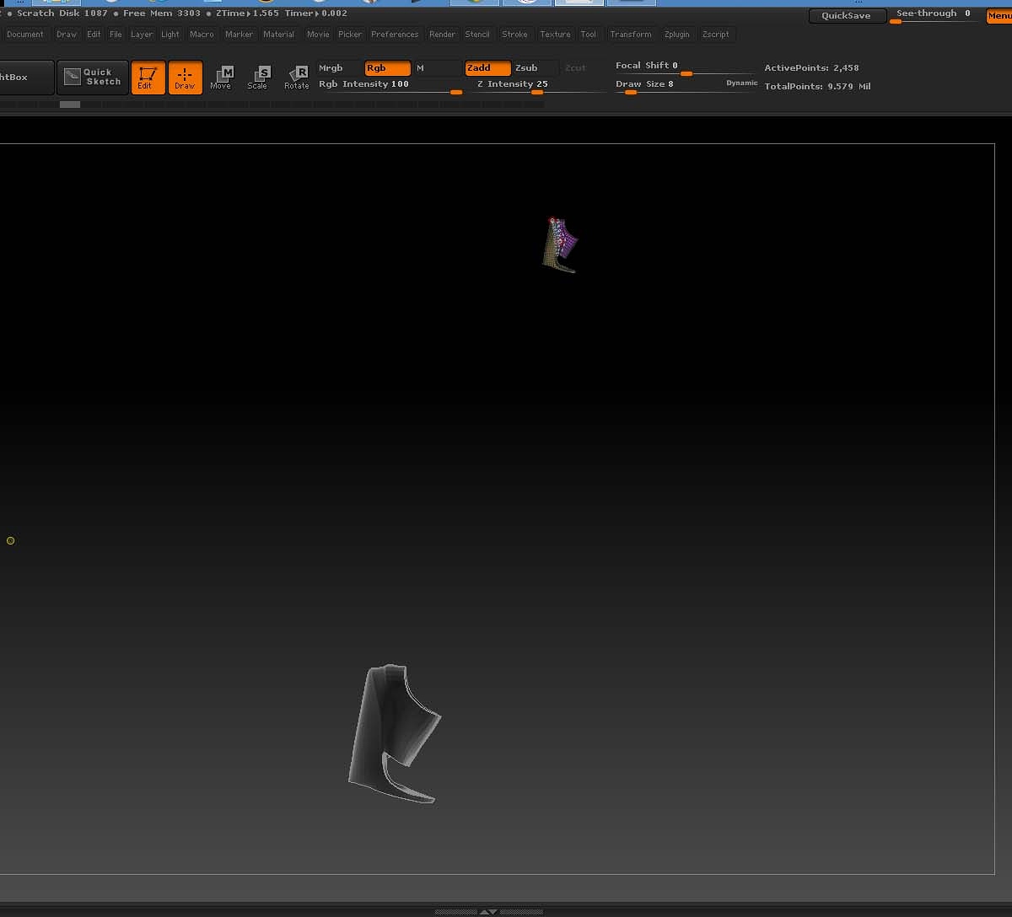Open the Movie menu
1012x917 pixels.
pyautogui.click(x=318, y=35)
